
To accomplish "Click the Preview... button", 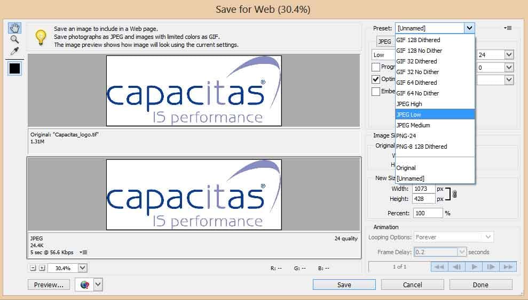I will [x=49, y=285].
